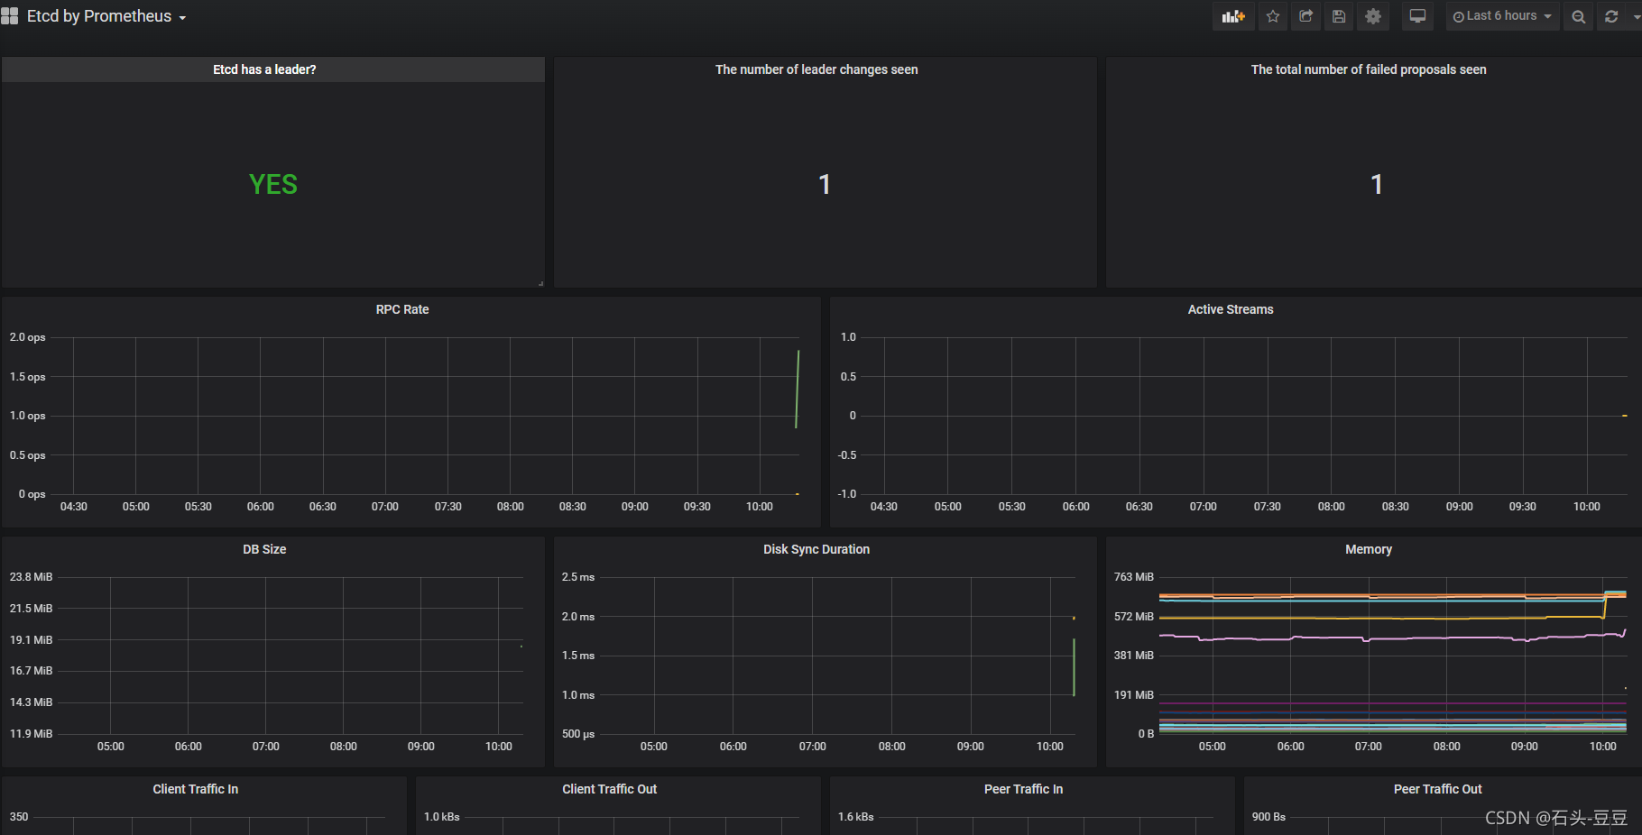Click the green spike in RPC Rate graph
Screen dimensions: 1642x835
click(798, 390)
